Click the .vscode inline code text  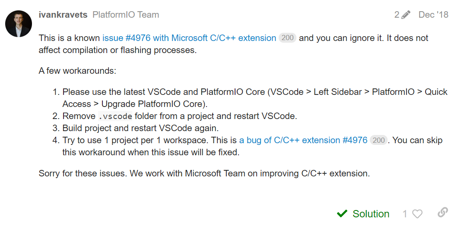pyautogui.click(x=115, y=116)
